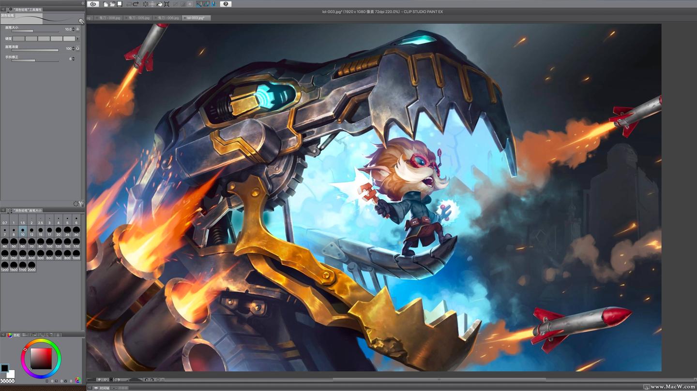Select the hardest hardness cell

tap(69, 39)
